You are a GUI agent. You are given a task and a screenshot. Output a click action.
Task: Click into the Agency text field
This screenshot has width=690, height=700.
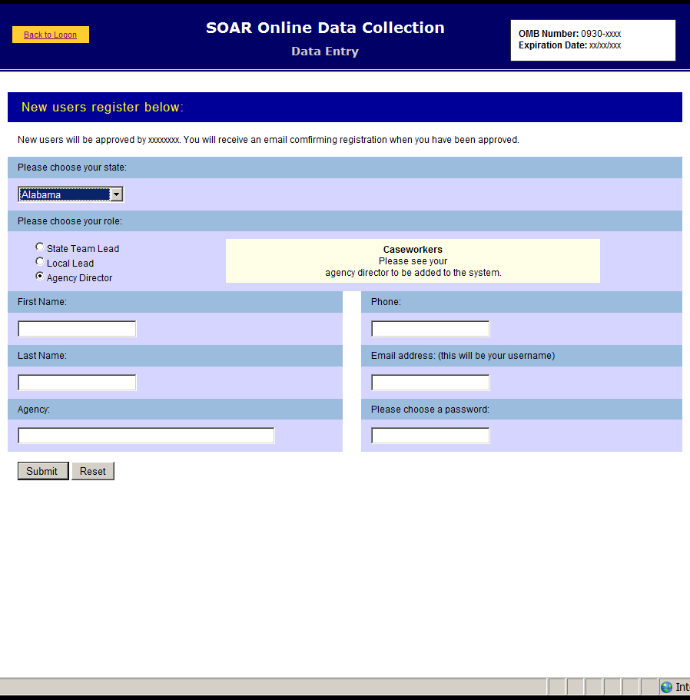point(146,436)
